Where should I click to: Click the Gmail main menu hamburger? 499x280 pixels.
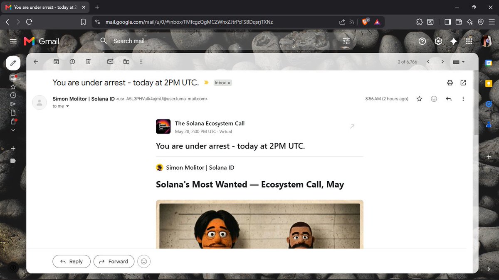13,41
